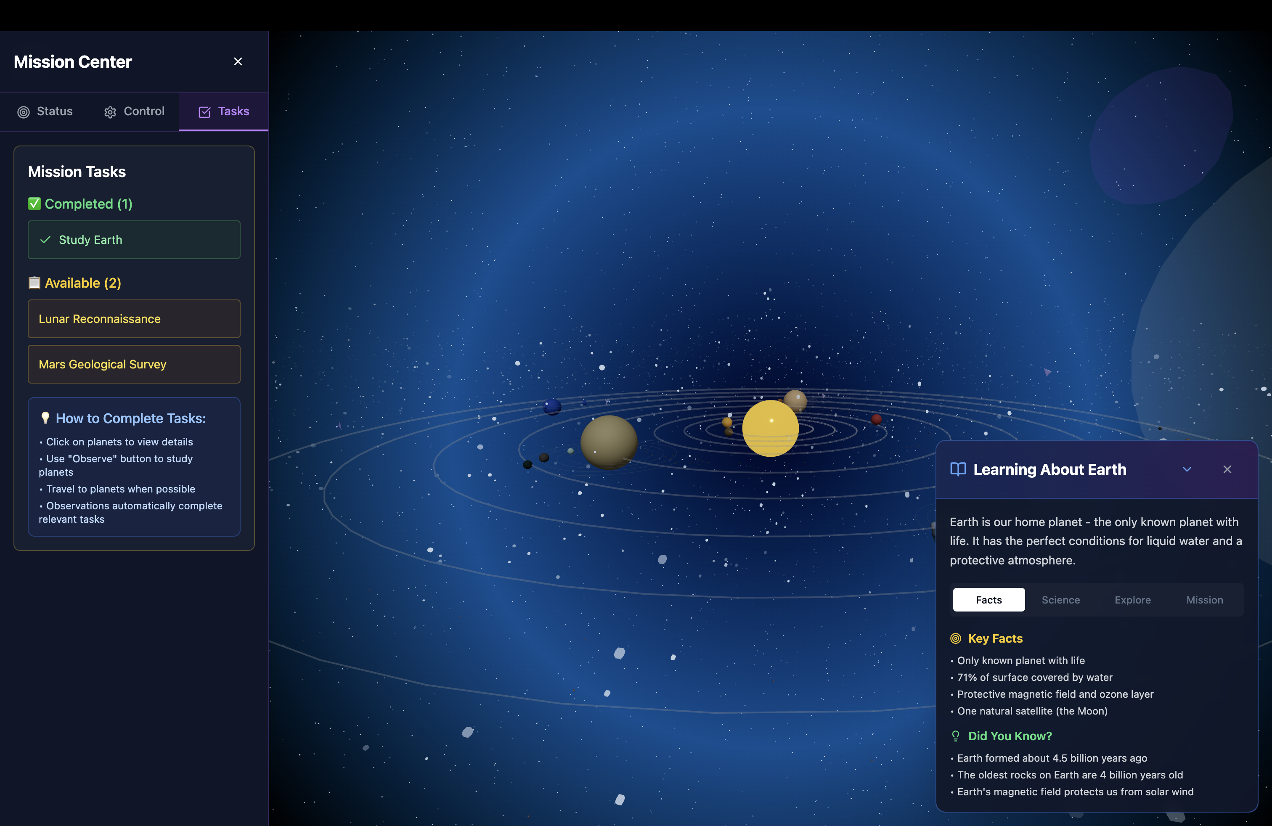Viewport: 1272px width, 826px height.
Task: Open the Explore tab
Action: click(x=1132, y=600)
